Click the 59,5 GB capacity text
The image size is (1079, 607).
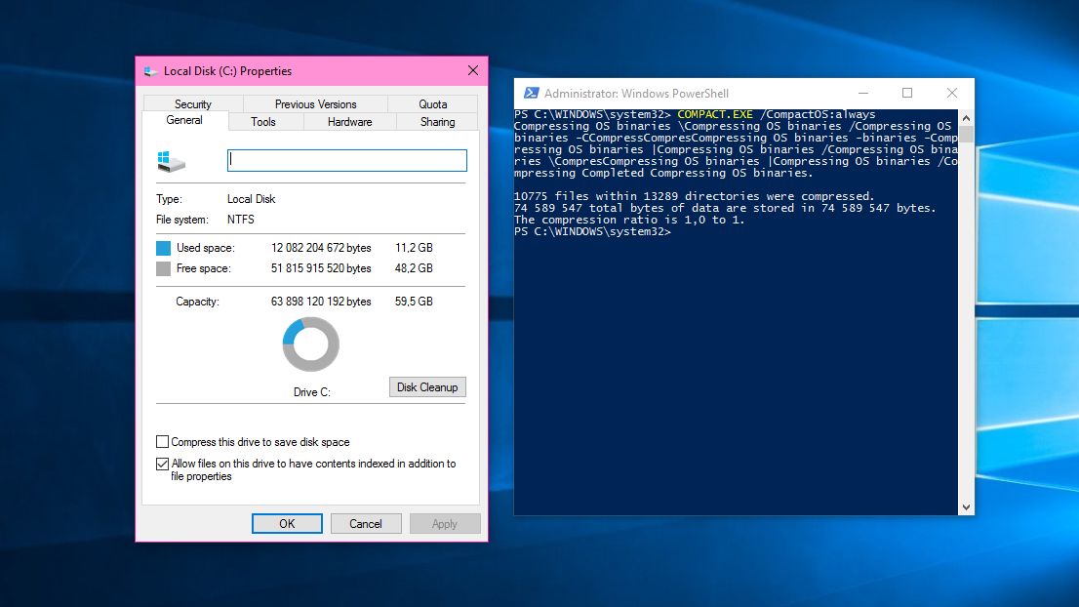click(414, 302)
